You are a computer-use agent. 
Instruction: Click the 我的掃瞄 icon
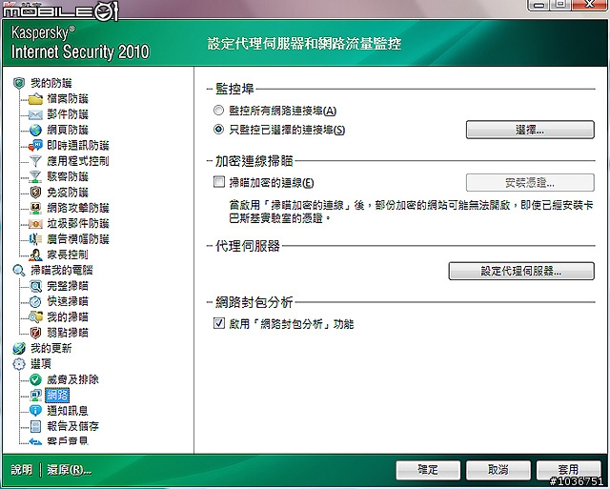[35, 317]
